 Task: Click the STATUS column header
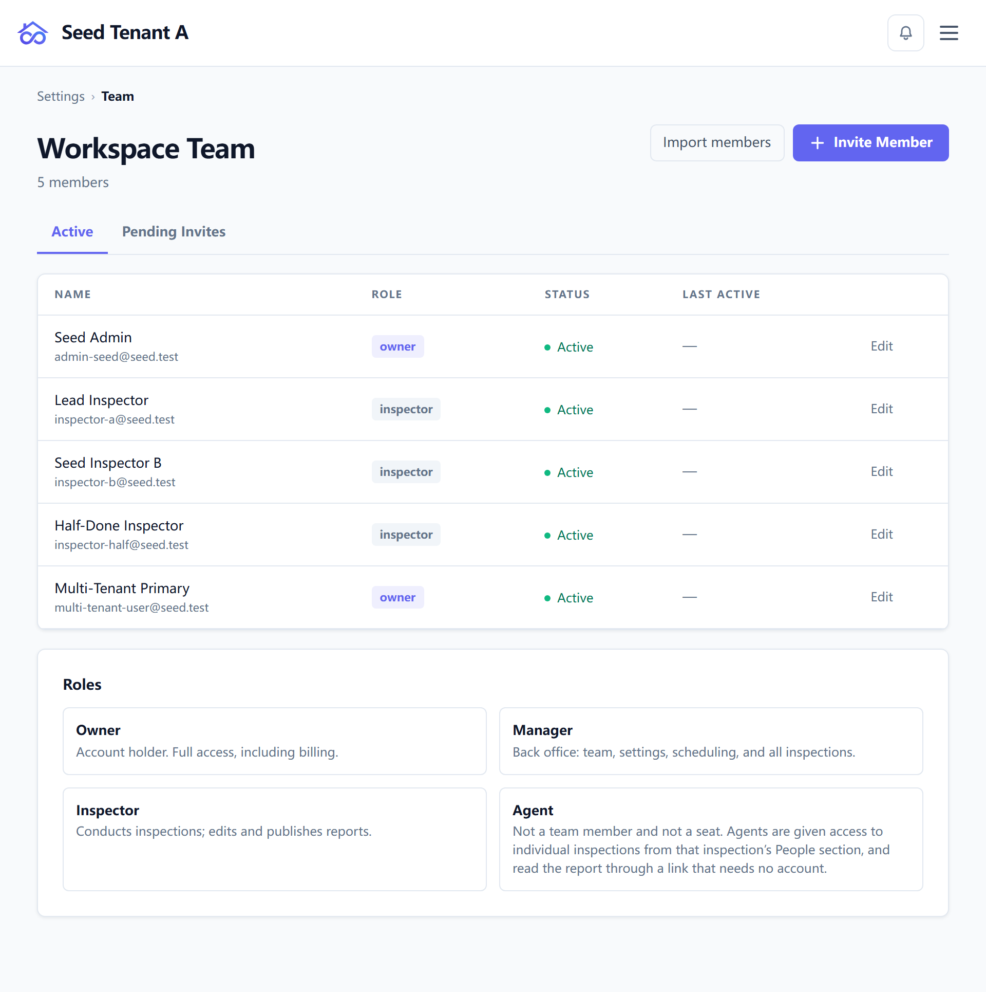tap(567, 295)
